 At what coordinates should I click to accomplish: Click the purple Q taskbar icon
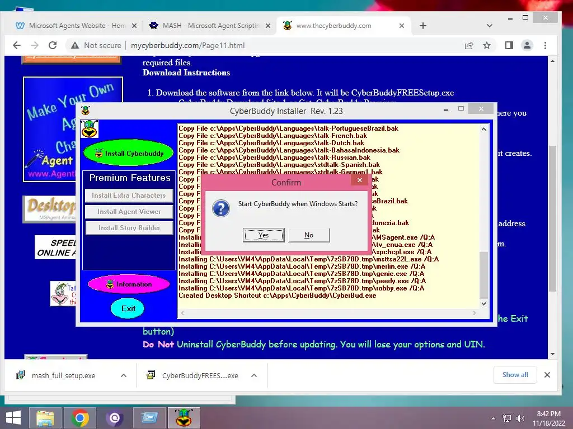pyautogui.click(x=114, y=418)
